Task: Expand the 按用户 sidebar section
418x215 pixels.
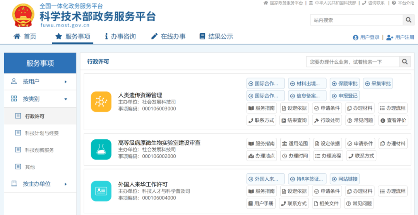Action: pyautogui.click(x=40, y=81)
